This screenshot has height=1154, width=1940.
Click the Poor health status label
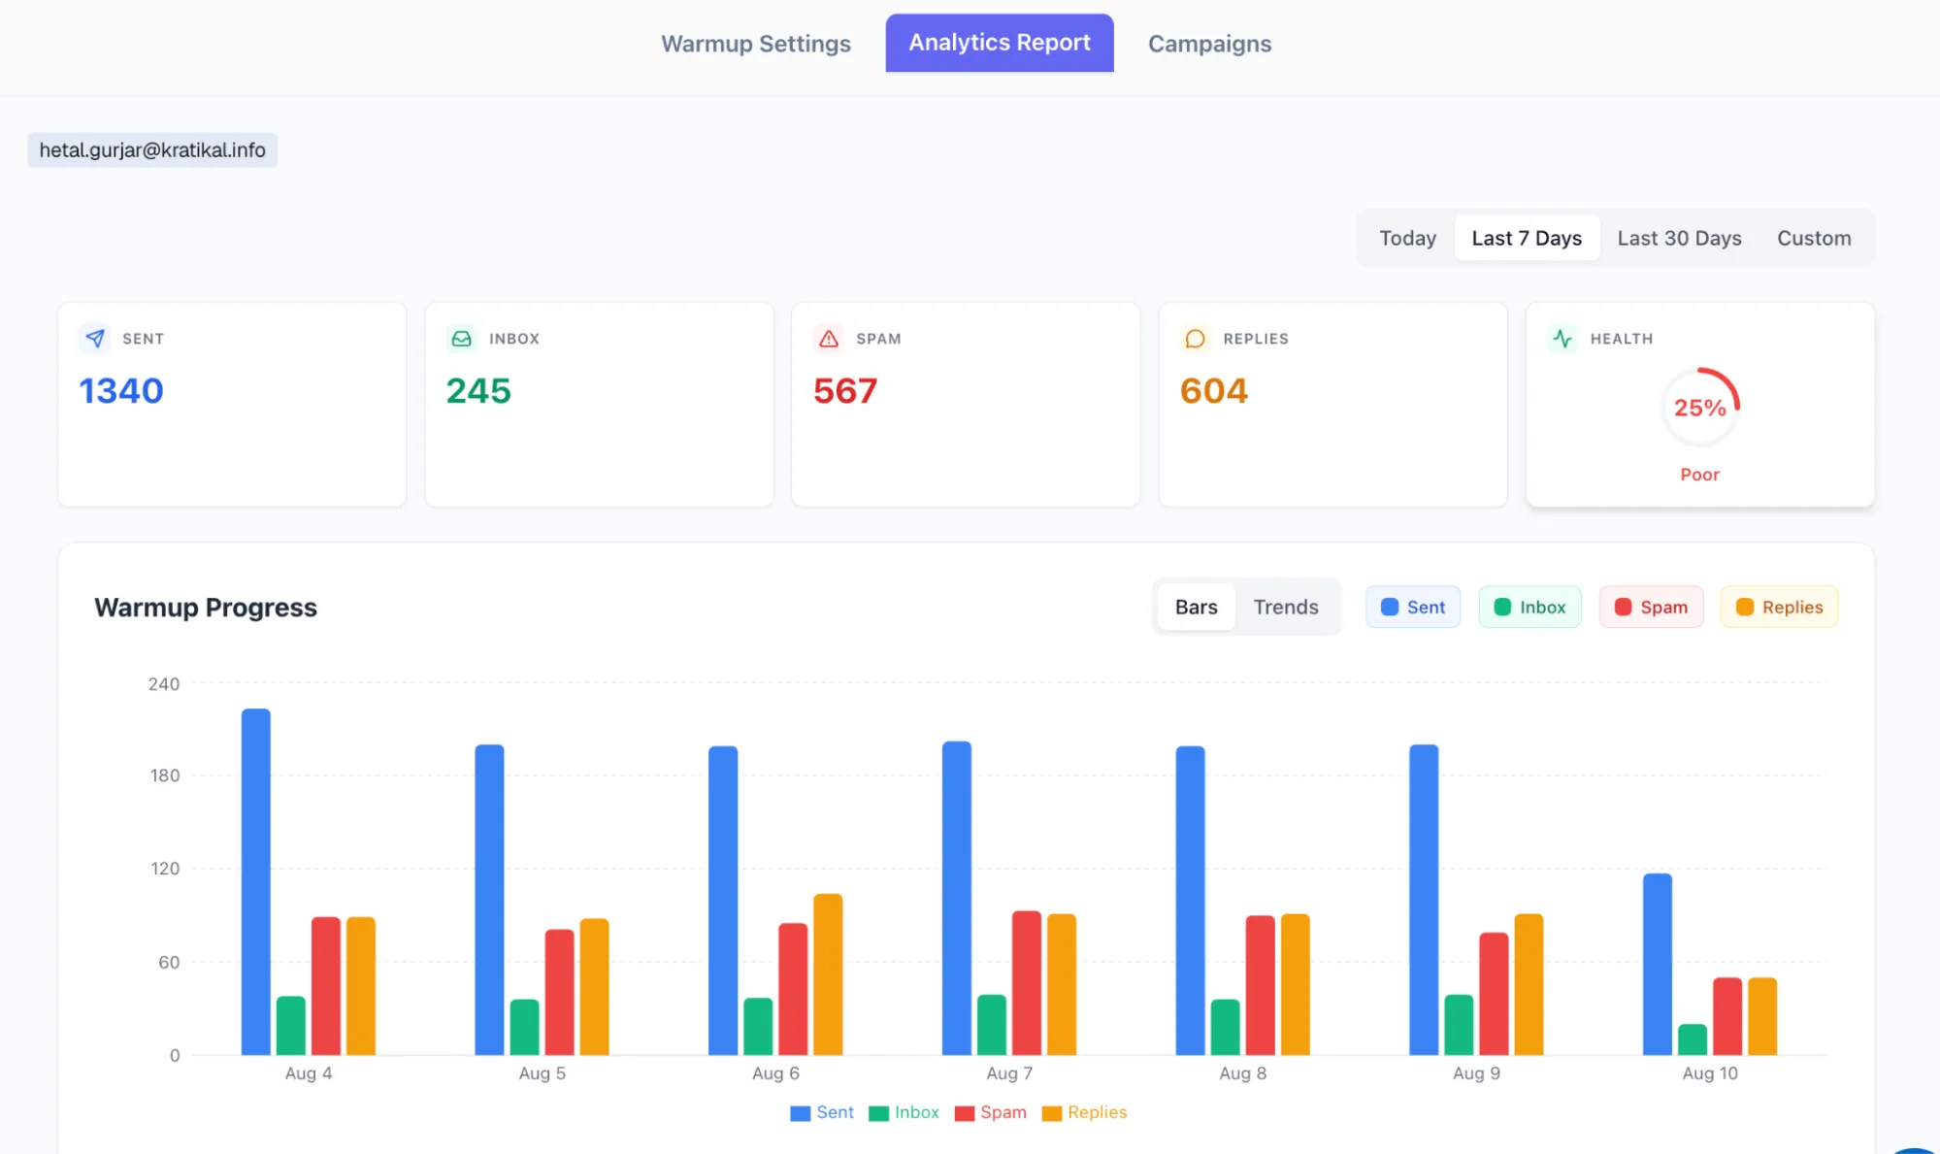click(x=1699, y=474)
